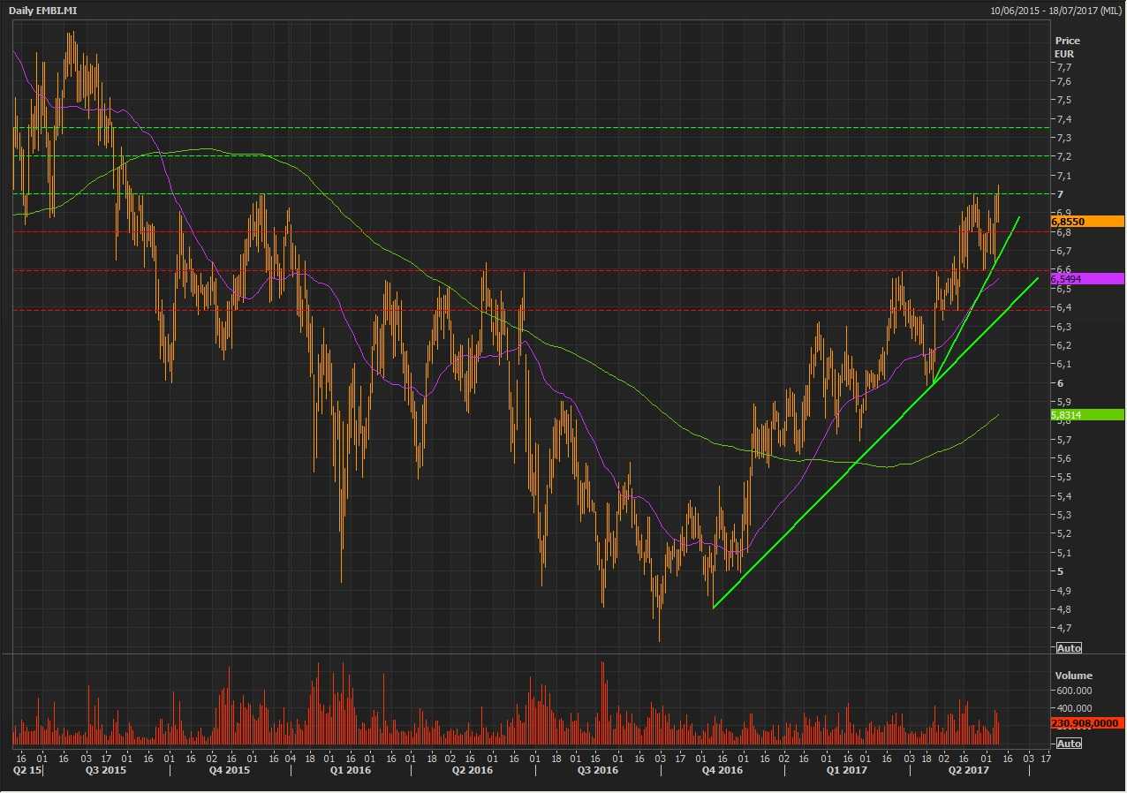Click the 400.000 volume axis label
This screenshot has height=793, width=1127.
pyautogui.click(x=1073, y=708)
